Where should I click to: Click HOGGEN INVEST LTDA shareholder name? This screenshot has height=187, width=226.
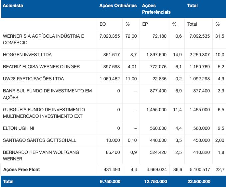pos(27,55)
